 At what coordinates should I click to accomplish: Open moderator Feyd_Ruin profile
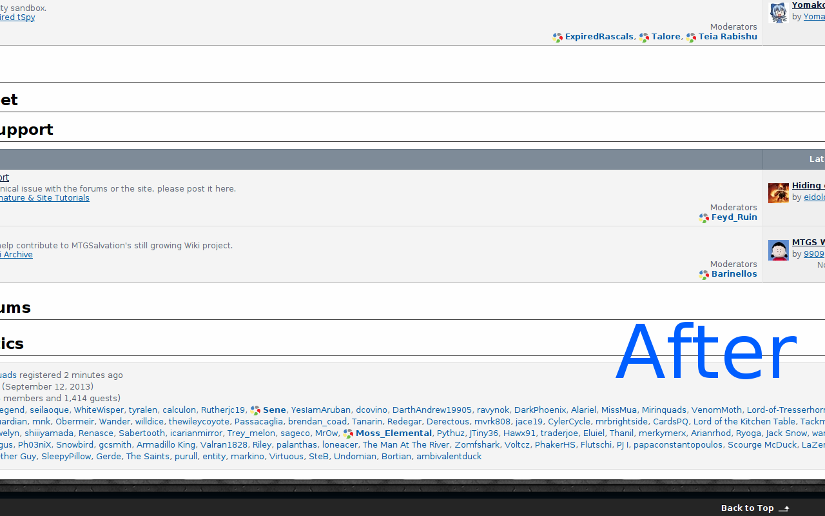point(734,217)
